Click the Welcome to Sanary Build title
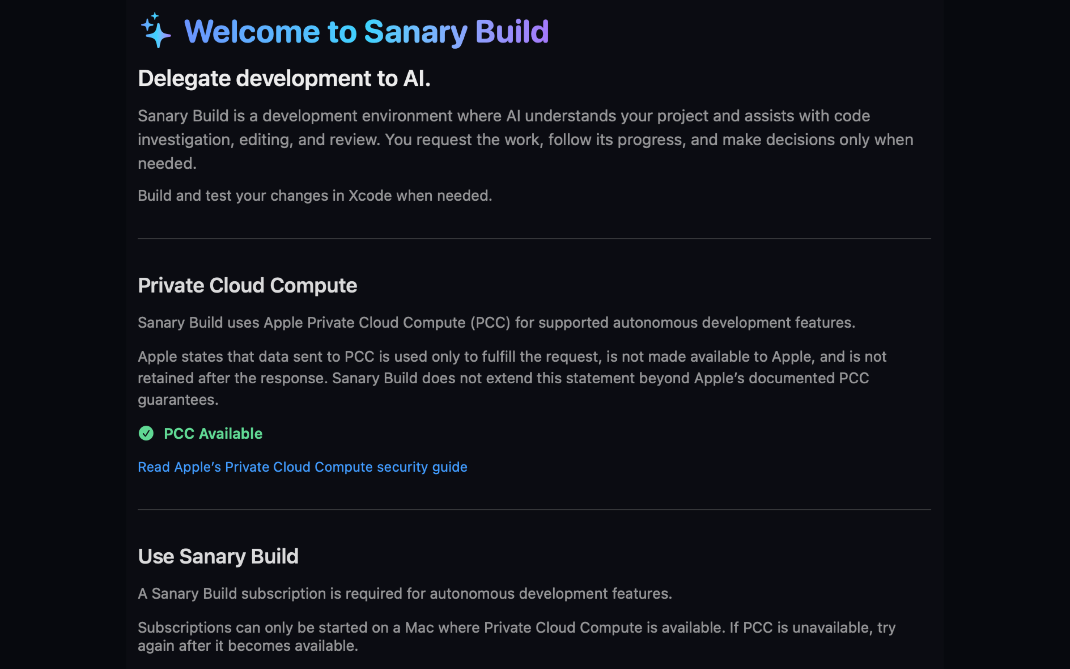 [366, 32]
